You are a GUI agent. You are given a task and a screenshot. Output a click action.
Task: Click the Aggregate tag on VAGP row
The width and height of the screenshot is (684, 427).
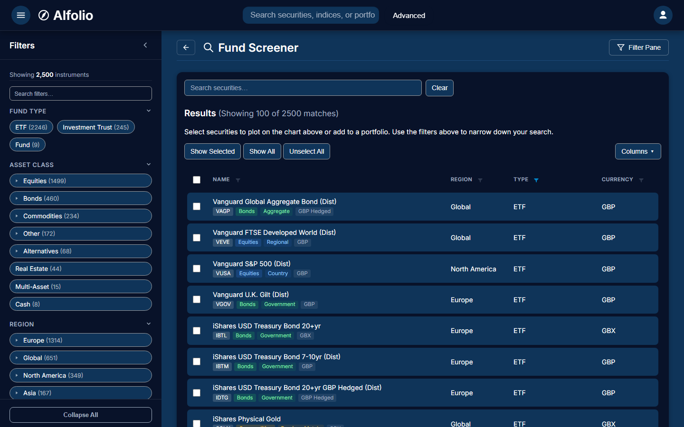click(x=276, y=212)
